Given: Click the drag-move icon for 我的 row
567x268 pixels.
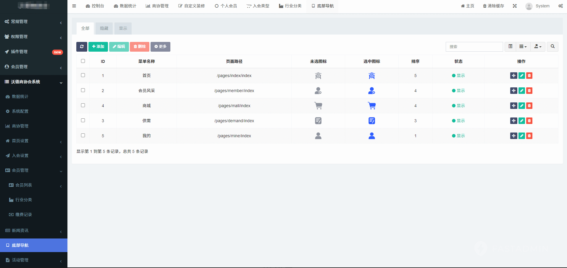Looking at the screenshot, I should [x=513, y=136].
